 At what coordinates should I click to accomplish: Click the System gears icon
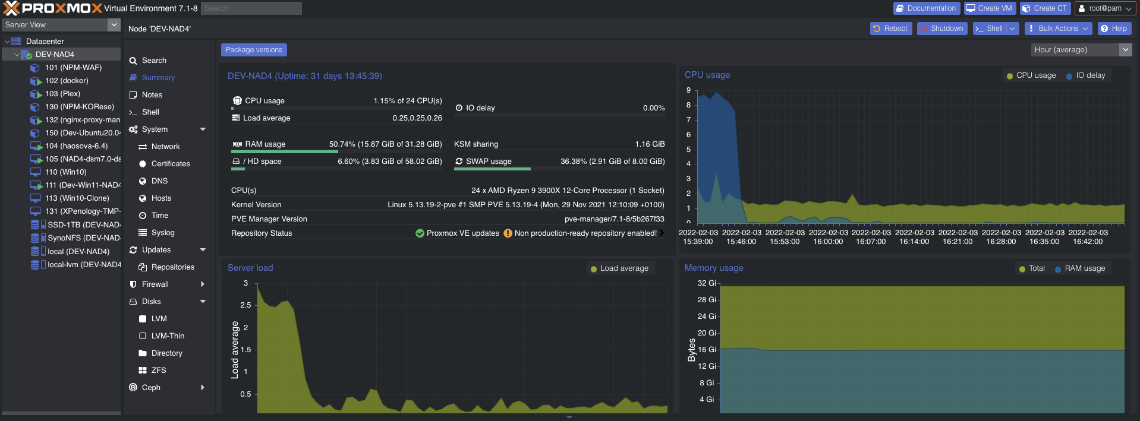(x=133, y=129)
